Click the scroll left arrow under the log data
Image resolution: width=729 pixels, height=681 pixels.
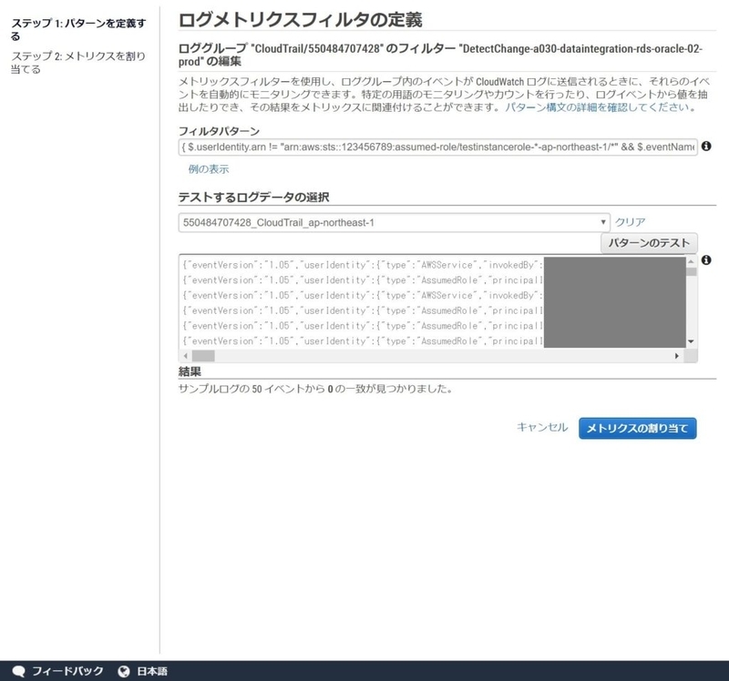[186, 356]
